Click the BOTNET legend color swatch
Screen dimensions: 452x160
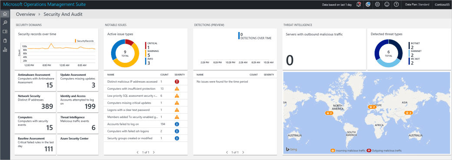pyautogui.click(x=409, y=45)
